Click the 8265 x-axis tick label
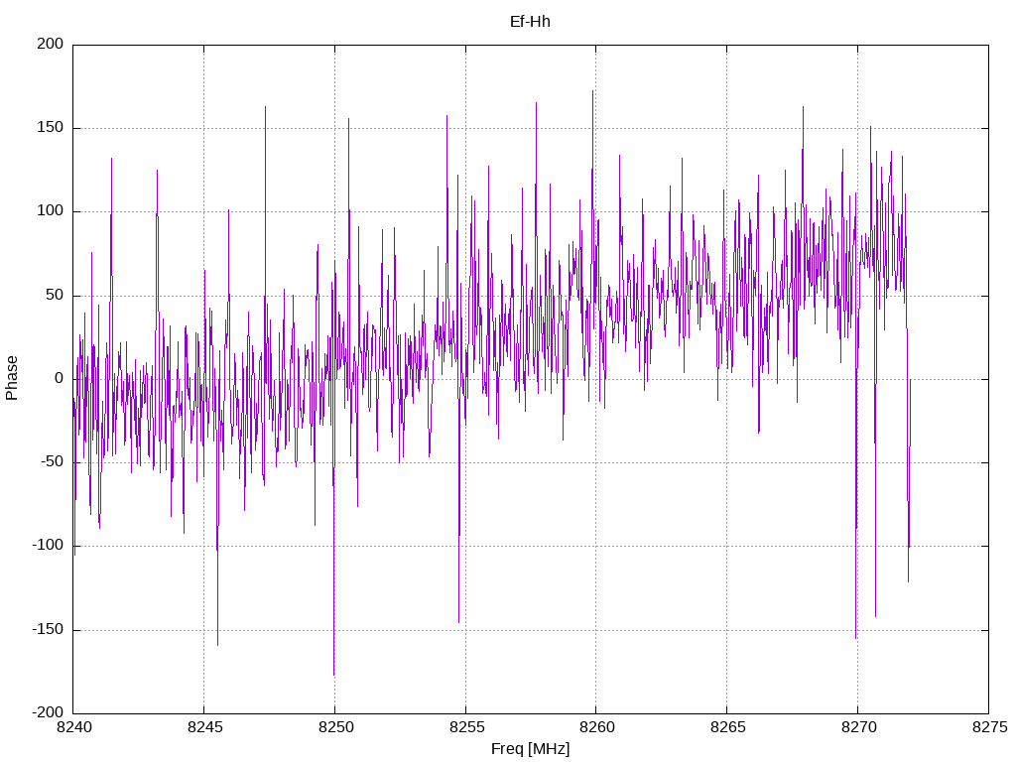 pyautogui.click(x=727, y=727)
